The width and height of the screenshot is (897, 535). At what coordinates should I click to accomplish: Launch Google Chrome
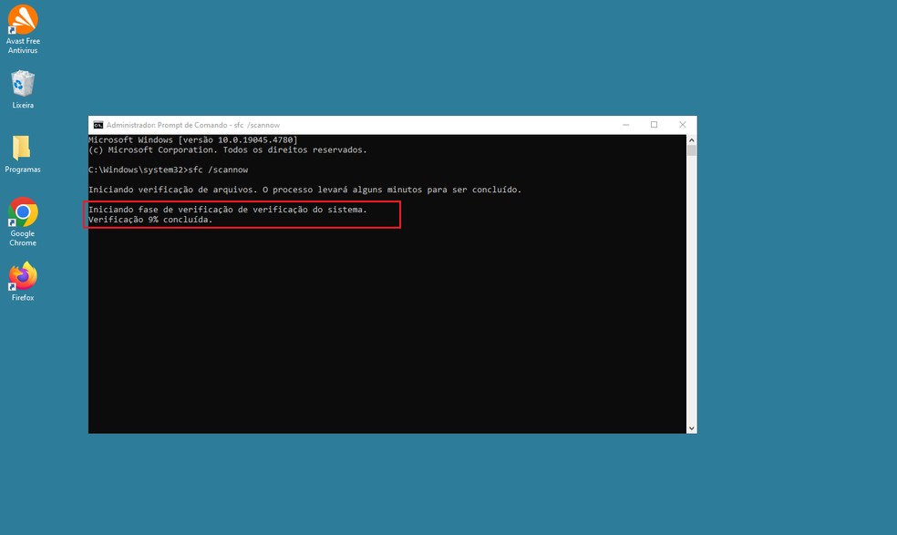click(x=22, y=215)
